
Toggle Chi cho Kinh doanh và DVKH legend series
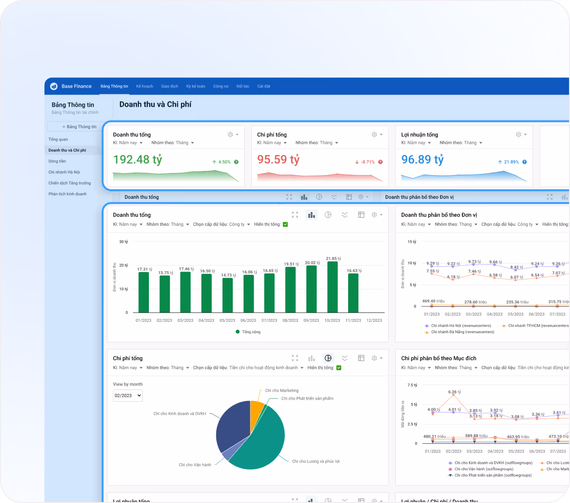490,463
